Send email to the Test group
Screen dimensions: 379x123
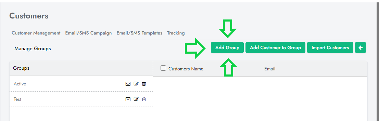pos(128,99)
